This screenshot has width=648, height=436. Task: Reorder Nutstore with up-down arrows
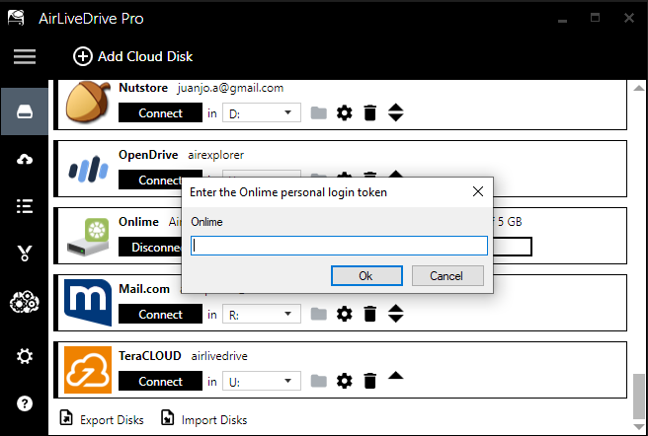[x=395, y=112]
